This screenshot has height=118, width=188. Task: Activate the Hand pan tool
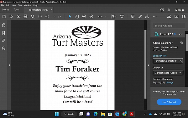[x=77, y=16]
